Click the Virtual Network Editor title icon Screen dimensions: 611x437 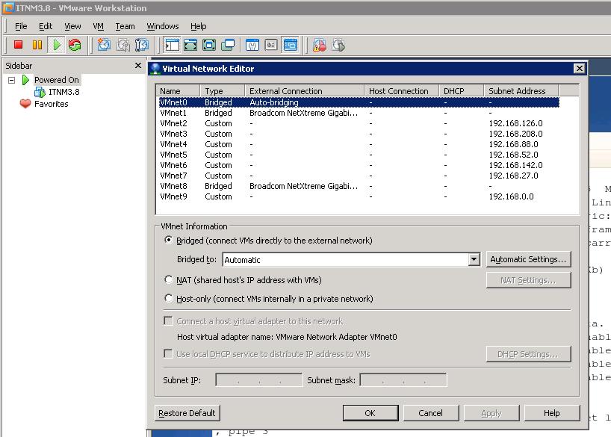point(155,69)
